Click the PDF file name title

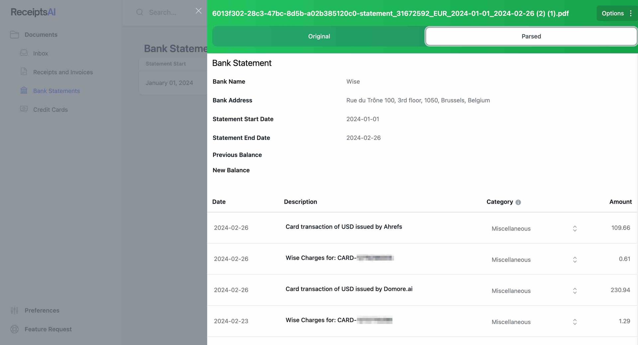coord(390,13)
